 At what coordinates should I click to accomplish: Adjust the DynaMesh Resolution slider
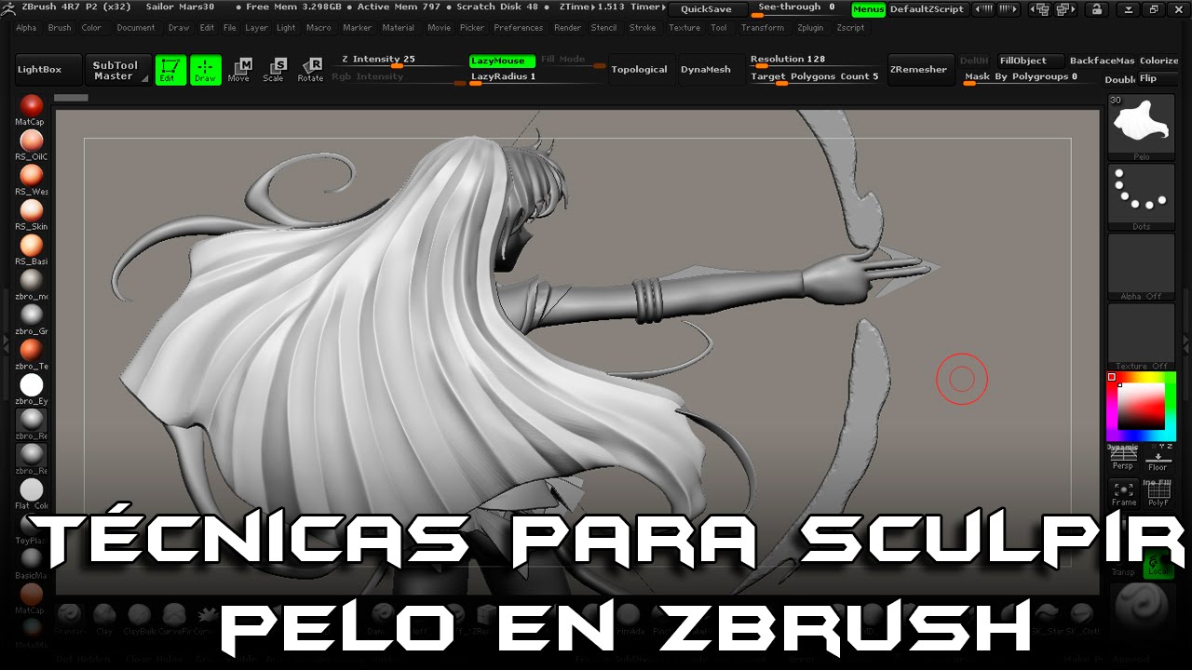pyautogui.click(x=815, y=60)
